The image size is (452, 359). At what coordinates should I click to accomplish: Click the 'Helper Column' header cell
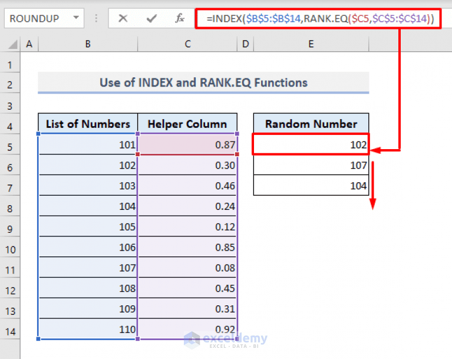click(x=187, y=124)
